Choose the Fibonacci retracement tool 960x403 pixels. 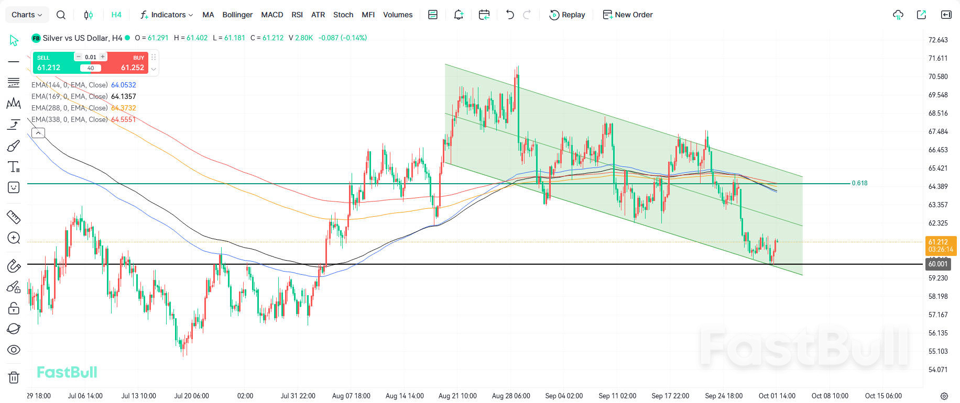[x=14, y=83]
